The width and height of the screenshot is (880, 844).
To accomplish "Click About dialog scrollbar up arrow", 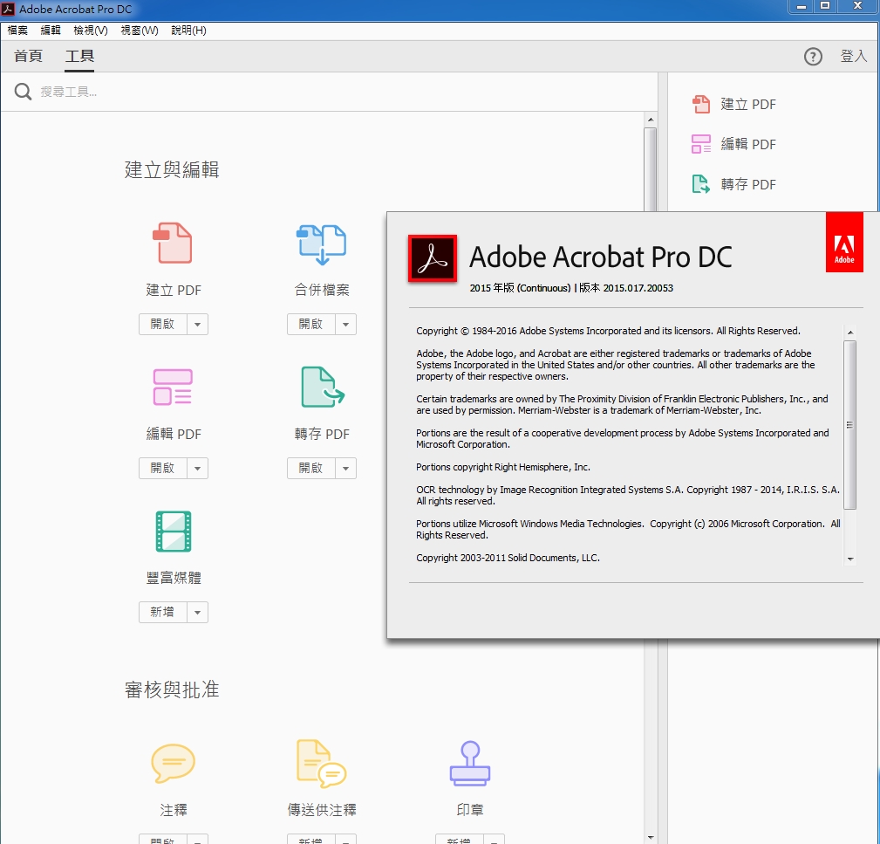I will [x=850, y=333].
